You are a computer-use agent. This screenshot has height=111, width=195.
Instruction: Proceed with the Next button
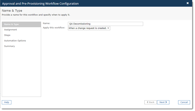tap(163, 102)
